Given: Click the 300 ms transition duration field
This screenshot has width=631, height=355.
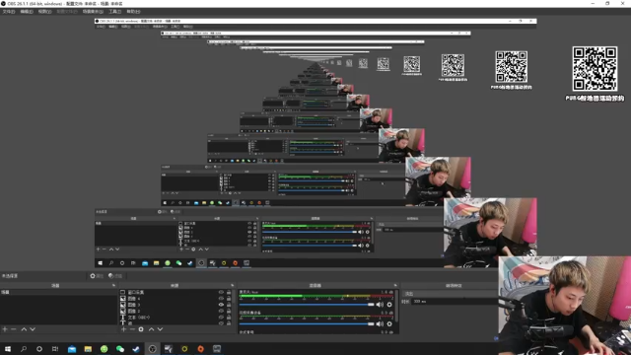Looking at the screenshot, I should coord(454,301).
